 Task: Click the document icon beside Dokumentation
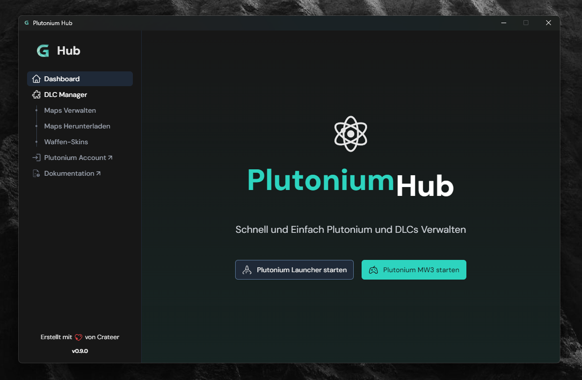36,173
